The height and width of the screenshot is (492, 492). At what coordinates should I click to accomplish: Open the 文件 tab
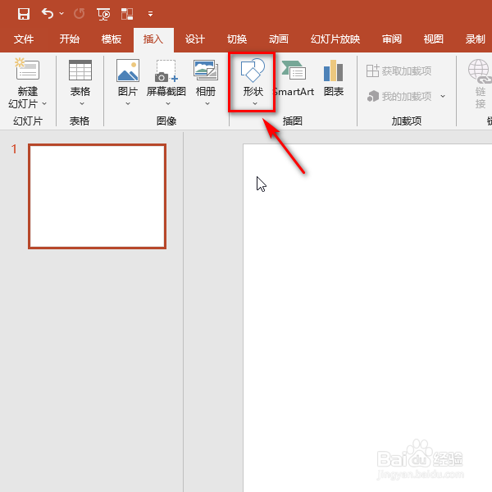pyautogui.click(x=24, y=39)
